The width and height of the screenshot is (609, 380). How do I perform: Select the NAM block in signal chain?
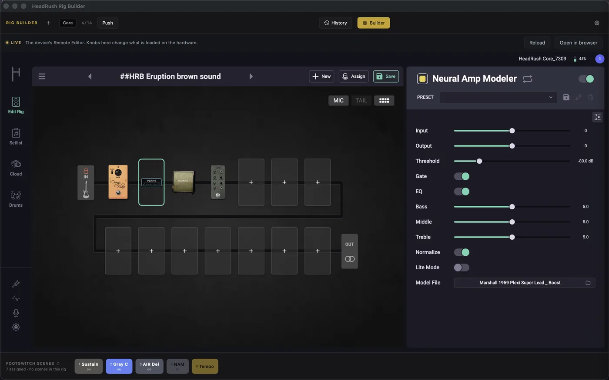(x=151, y=182)
